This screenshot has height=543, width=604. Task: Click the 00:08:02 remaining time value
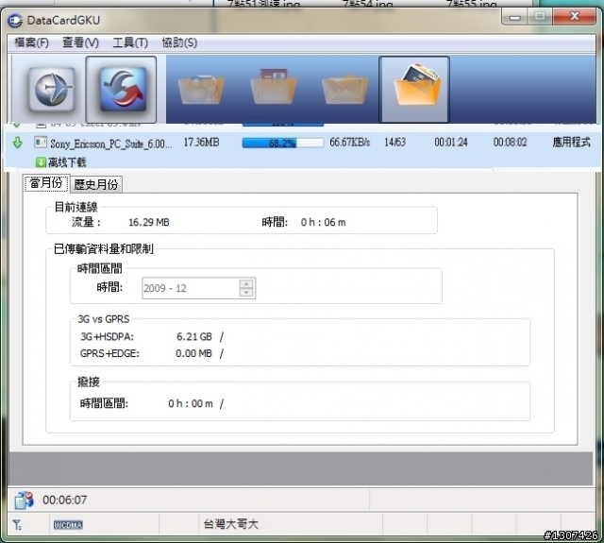[x=510, y=143]
